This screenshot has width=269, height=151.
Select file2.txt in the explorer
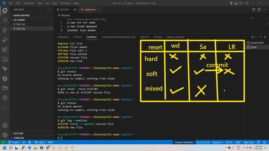32,29
